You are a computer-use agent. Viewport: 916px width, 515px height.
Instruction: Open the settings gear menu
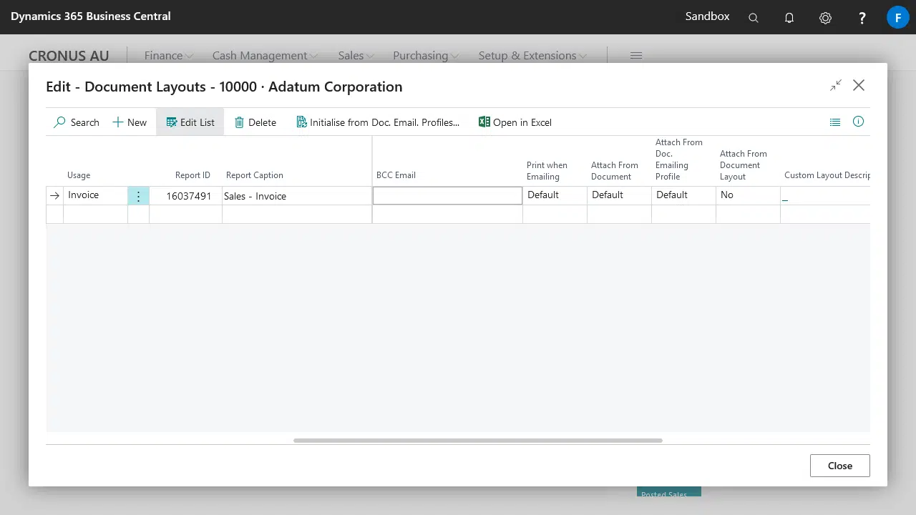[x=825, y=18]
